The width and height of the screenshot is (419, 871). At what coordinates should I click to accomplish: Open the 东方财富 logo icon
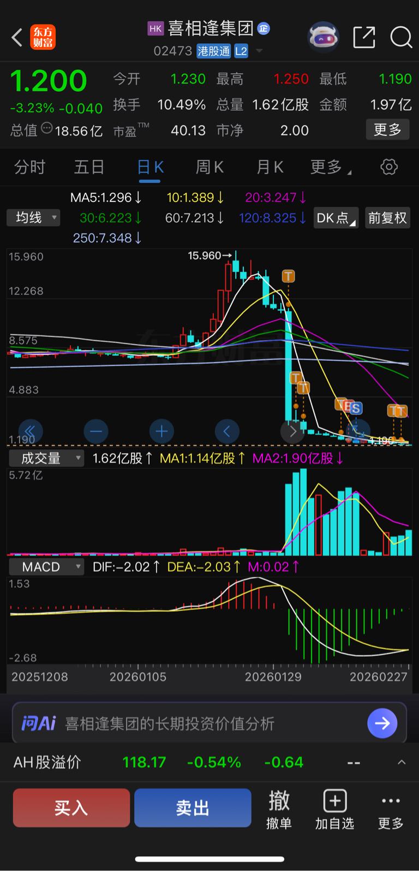[x=43, y=38]
